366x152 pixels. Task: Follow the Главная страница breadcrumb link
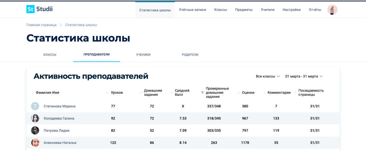tap(41, 25)
